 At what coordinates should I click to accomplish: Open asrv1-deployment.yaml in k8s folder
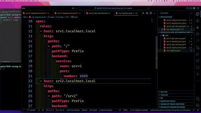pos(176,41)
